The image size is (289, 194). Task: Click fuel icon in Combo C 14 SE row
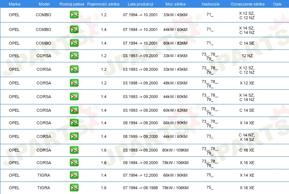point(74,43)
